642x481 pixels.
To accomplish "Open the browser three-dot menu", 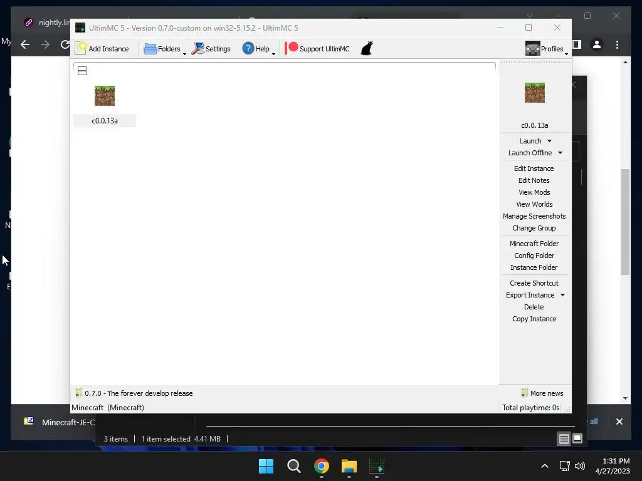I will (617, 44).
